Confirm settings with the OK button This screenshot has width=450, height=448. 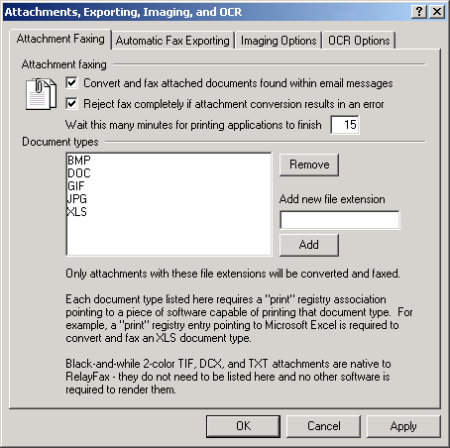(243, 426)
